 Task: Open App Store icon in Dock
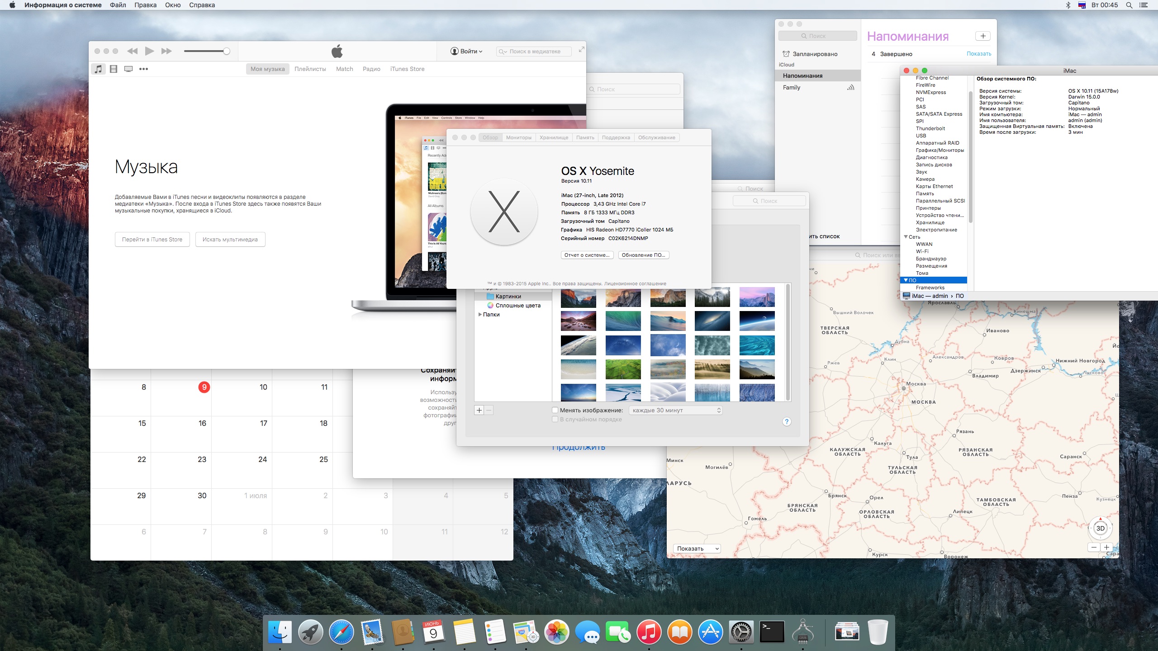point(710,632)
